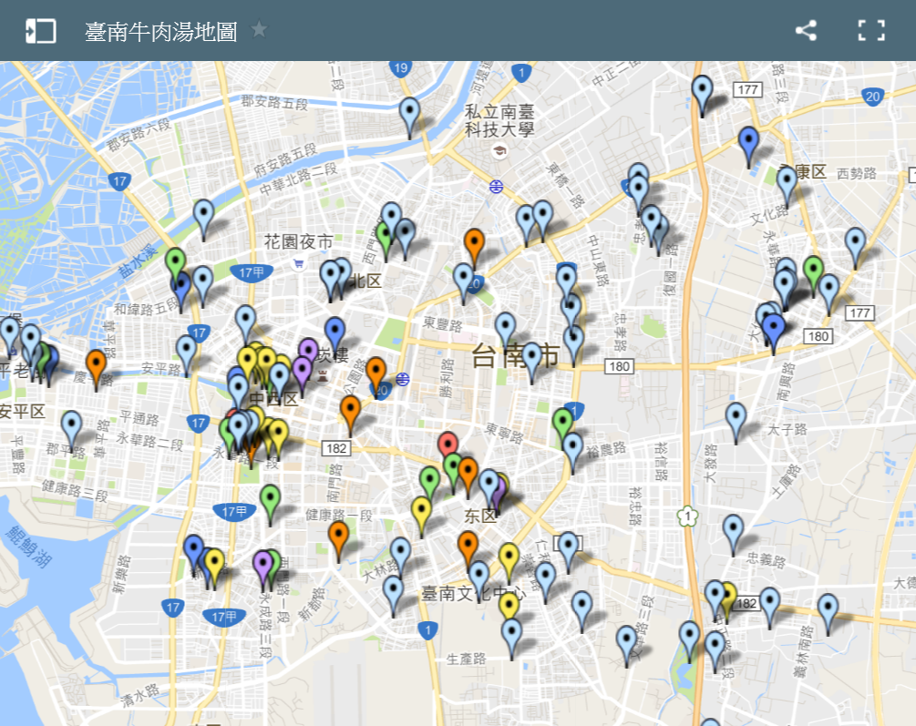Select the orange pin on 健康路一段
Viewport: 916px width, 726px height.
[338, 537]
